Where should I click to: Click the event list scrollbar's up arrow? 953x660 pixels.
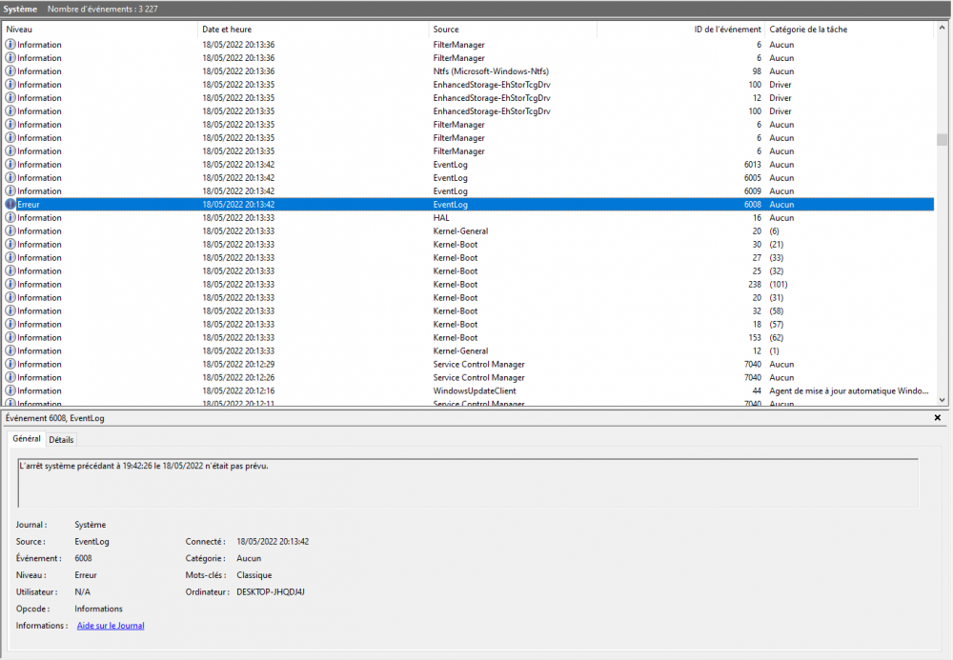tap(942, 29)
